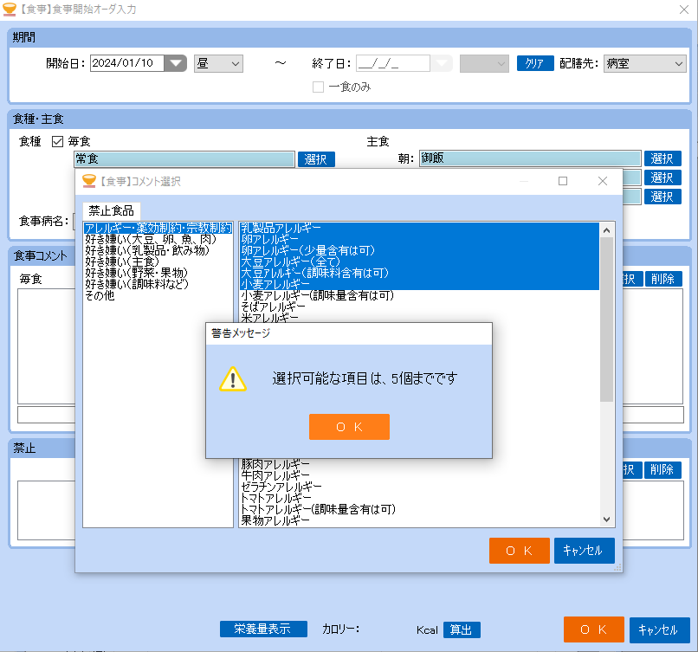This screenshot has width=698, height=652.
Task: Close the 食事開始オーダ入力 window
Action: coord(684,10)
